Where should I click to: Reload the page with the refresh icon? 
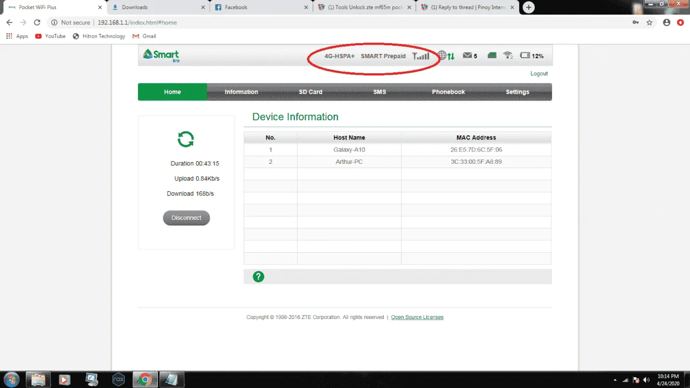(37, 23)
